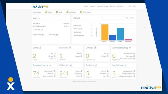The width and height of the screenshot is (168, 94).
Task: Click the pink International chart bar
Action: tap(128, 40)
